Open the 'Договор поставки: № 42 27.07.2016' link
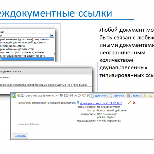154x154 pixels. (101, 103)
